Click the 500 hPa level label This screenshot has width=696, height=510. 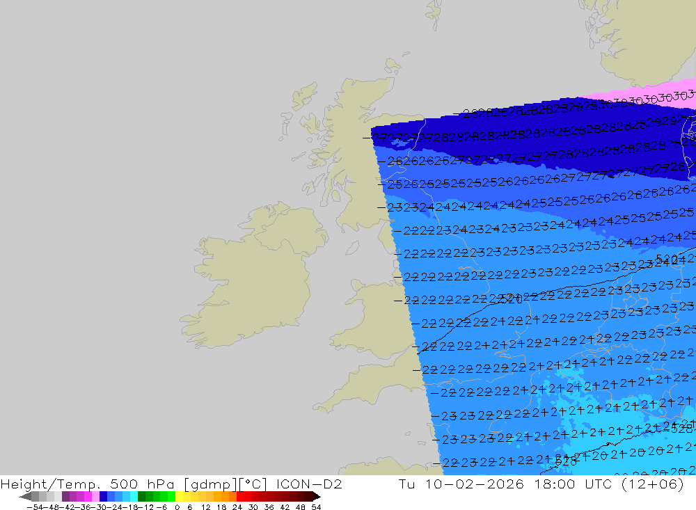coord(141,484)
